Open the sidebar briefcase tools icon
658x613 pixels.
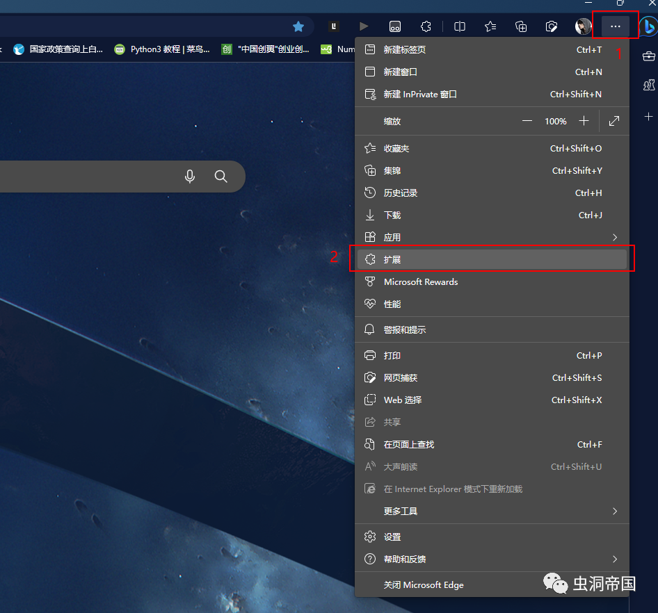pyautogui.click(x=649, y=56)
